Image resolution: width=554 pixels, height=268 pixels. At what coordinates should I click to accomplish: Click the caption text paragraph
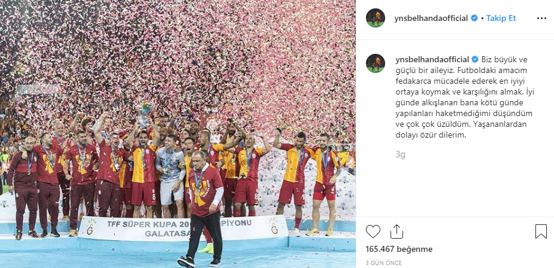click(462, 97)
